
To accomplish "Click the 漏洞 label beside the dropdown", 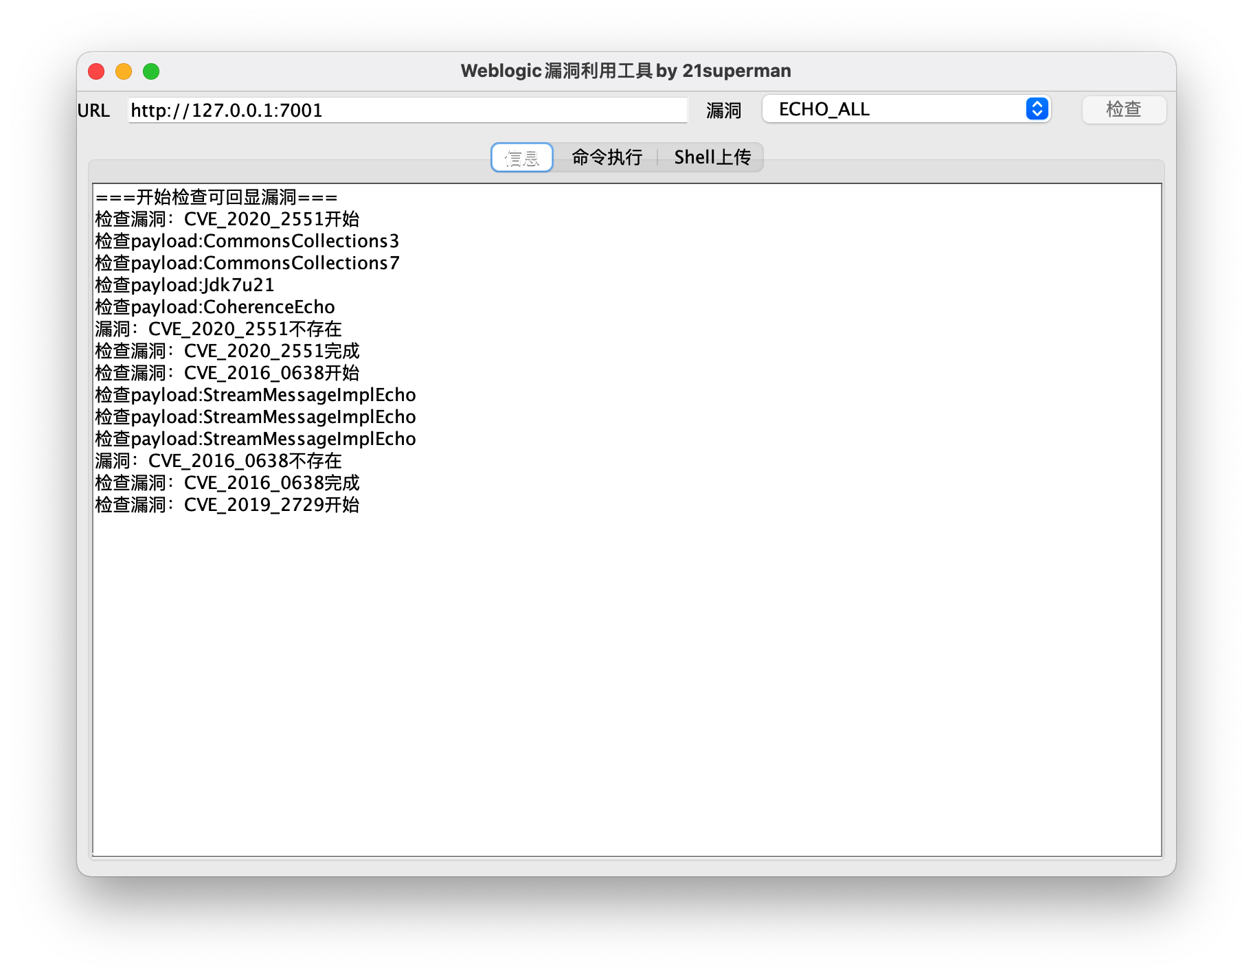I will [723, 111].
